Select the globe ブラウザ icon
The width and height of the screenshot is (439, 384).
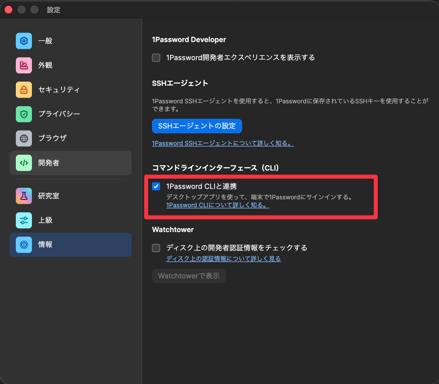24,138
